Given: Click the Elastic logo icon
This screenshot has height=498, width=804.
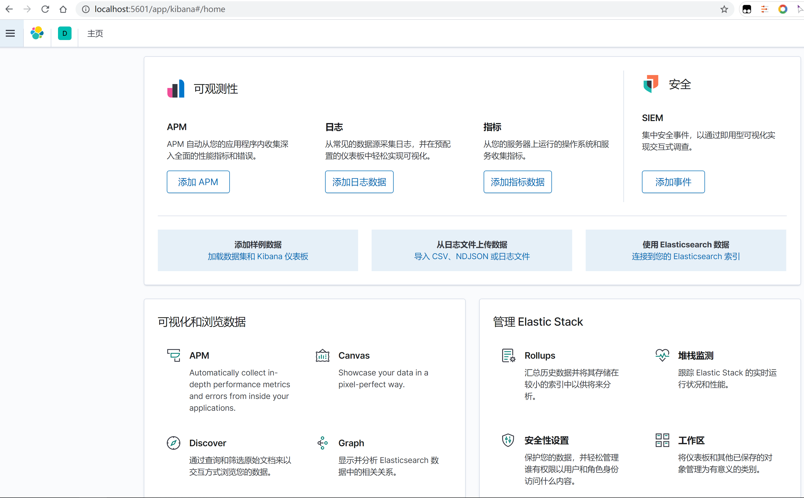Looking at the screenshot, I should coord(37,33).
